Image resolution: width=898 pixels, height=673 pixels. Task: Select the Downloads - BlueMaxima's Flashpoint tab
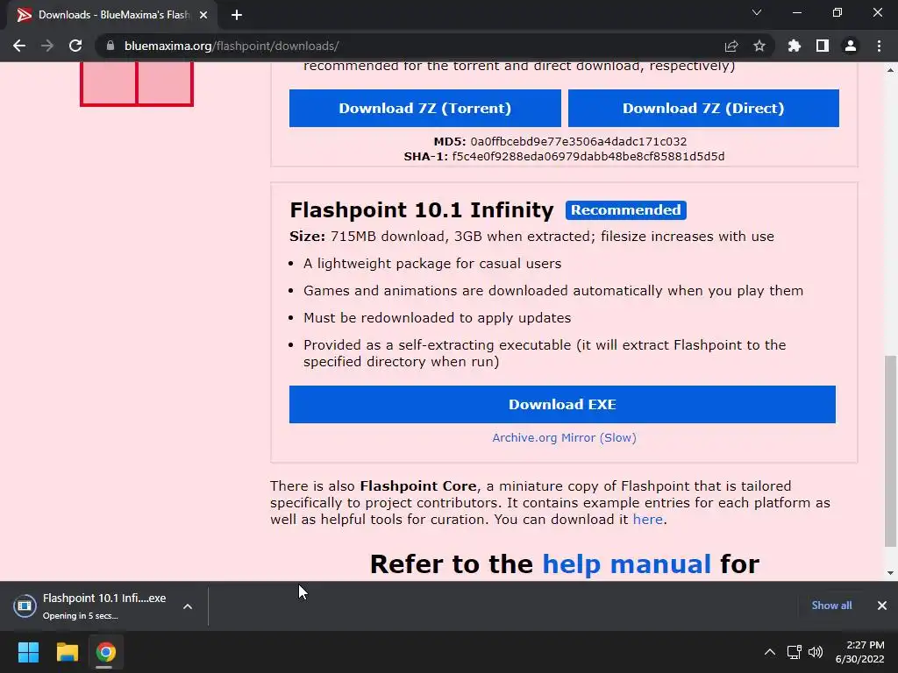[x=113, y=15]
